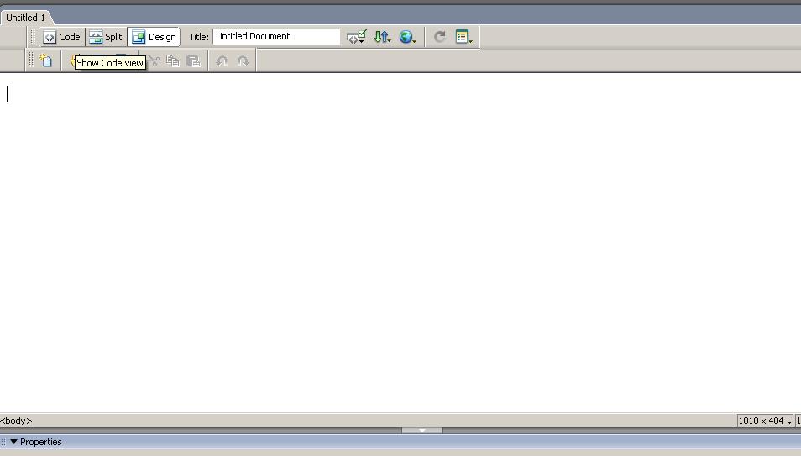Switch to Split view
801x456 pixels.
(106, 37)
